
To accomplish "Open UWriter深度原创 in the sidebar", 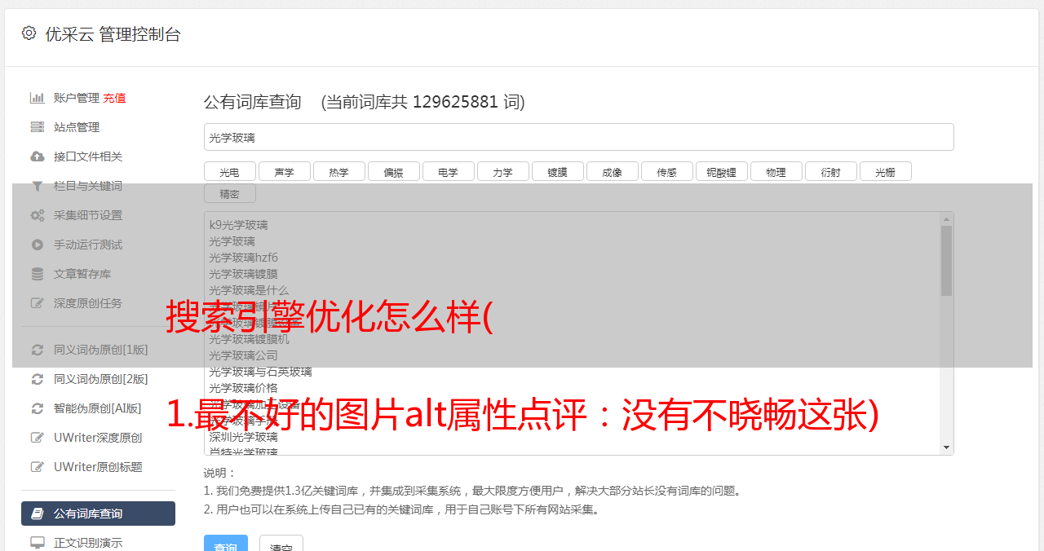I will pos(98,438).
